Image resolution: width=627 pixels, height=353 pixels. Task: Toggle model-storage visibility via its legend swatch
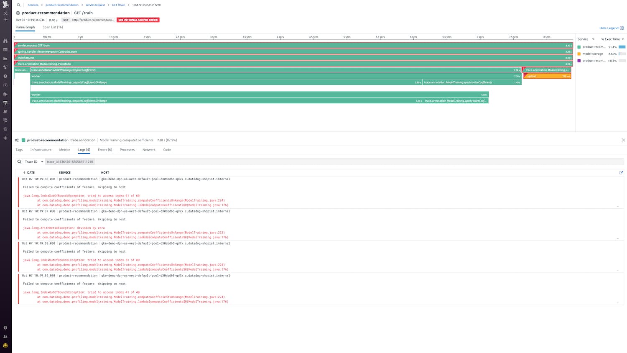click(579, 54)
